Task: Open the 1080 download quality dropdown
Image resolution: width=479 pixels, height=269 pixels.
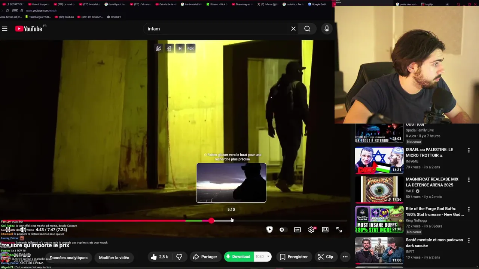Action: (263, 257)
